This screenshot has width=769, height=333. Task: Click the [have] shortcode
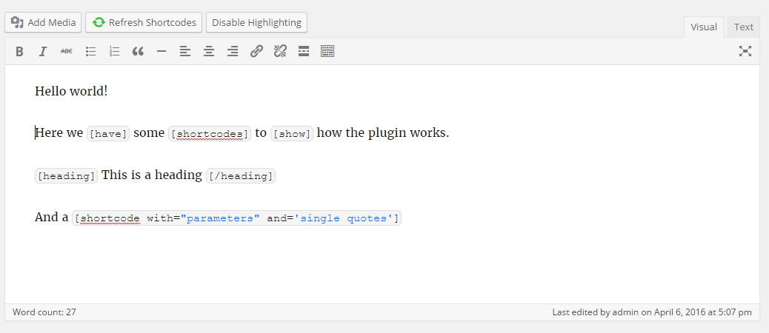tap(108, 134)
